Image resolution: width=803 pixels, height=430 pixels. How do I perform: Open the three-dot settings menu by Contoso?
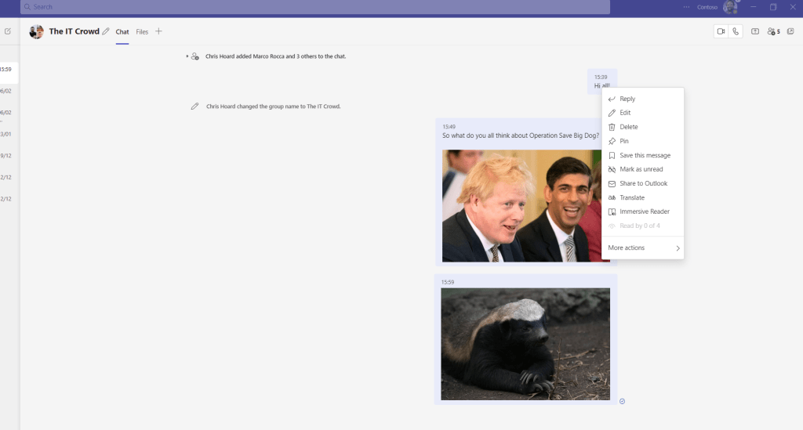click(x=687, y=7)
